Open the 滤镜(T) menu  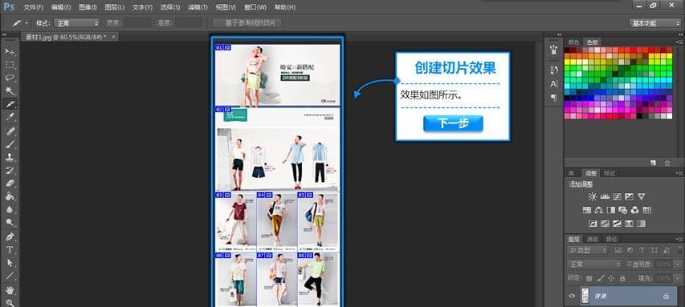(198, 7)
